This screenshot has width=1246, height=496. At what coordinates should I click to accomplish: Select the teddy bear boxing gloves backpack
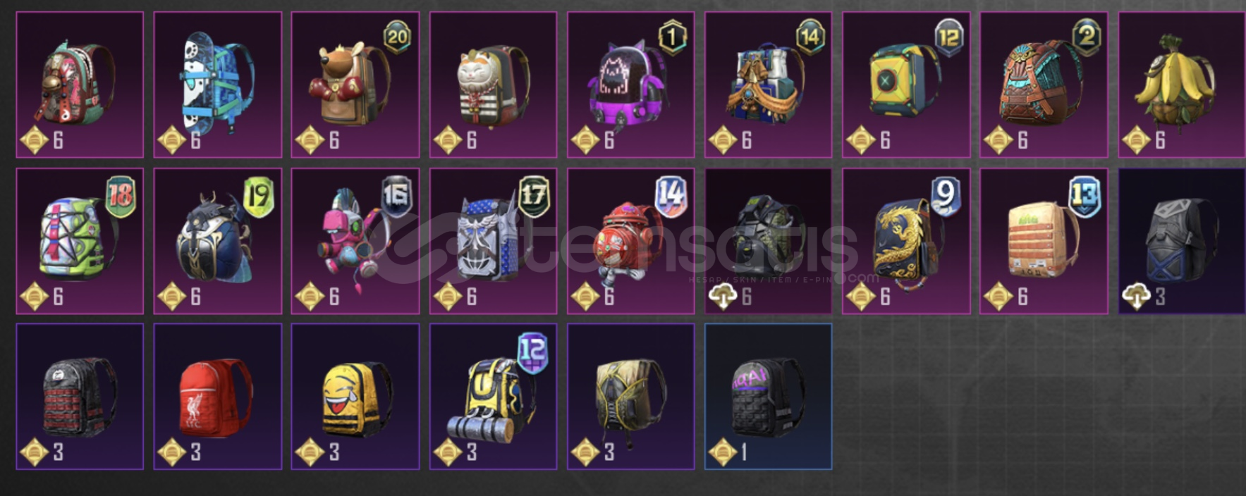point(355,85)
